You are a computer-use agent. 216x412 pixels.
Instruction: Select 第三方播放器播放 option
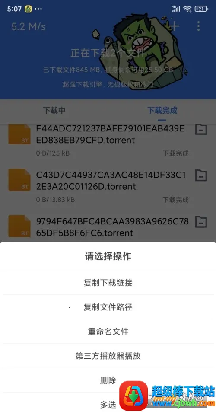[108, 356]
